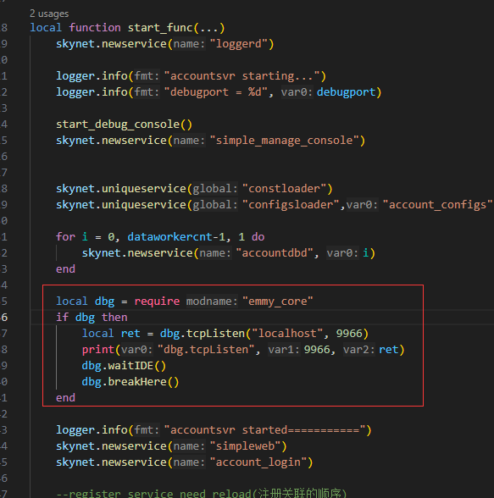Click the dataworkercnt variable in the for loop
This screenshot has width=494, height=498.
click(x=169, y=237)
